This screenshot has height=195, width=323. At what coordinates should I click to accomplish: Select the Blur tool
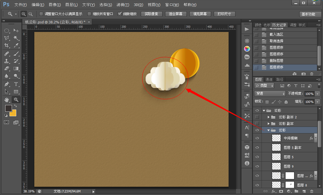tap(7, 76)
